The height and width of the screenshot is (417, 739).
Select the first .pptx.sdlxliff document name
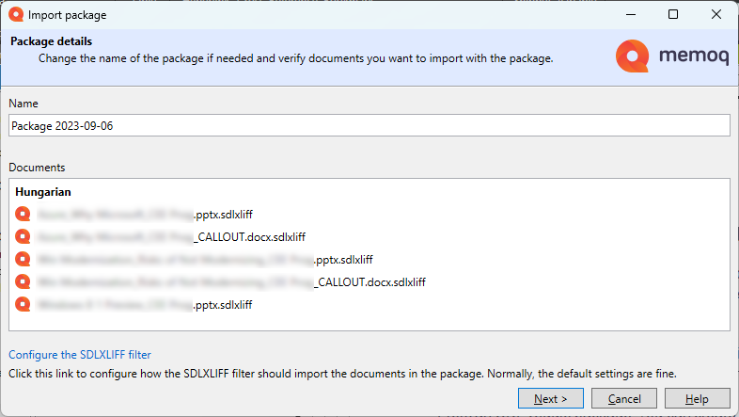coord(145,215)
